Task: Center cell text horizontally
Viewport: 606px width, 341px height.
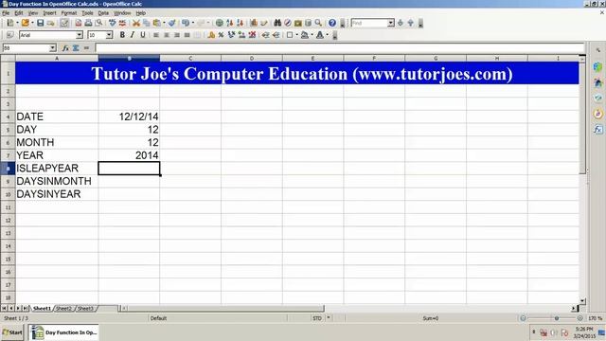Action: 167,35
